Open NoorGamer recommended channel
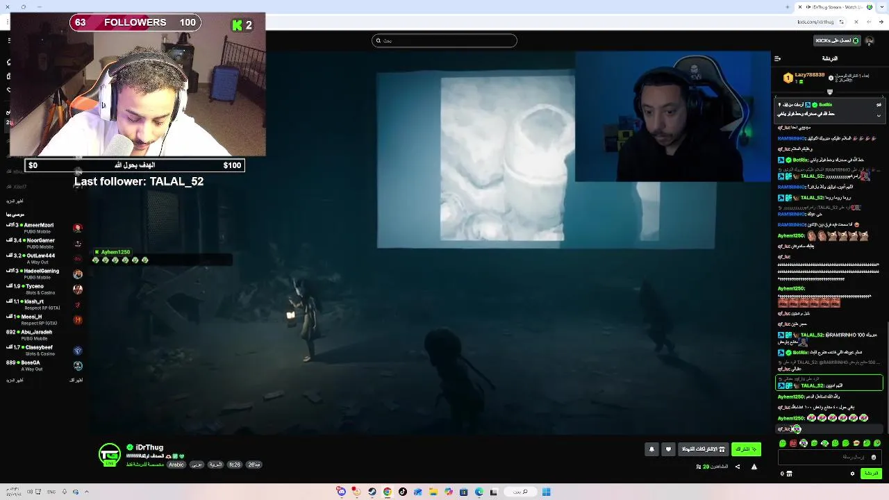Viewport: 889px width, 500px height. (44, 243)
